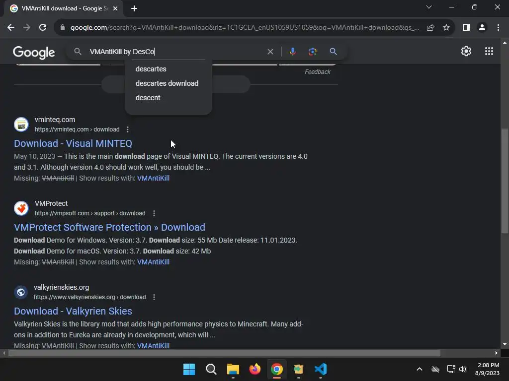Open Chrome side panel
This screenshot has height=381, width=509.
(x=466, y=28)
